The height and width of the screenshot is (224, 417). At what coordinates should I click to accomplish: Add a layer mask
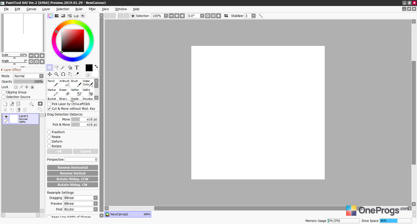[x=40, y=104]
